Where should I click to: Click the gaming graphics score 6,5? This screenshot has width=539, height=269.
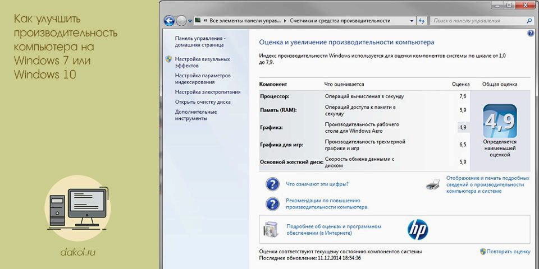pyautogui.click(x=463, y=145)
